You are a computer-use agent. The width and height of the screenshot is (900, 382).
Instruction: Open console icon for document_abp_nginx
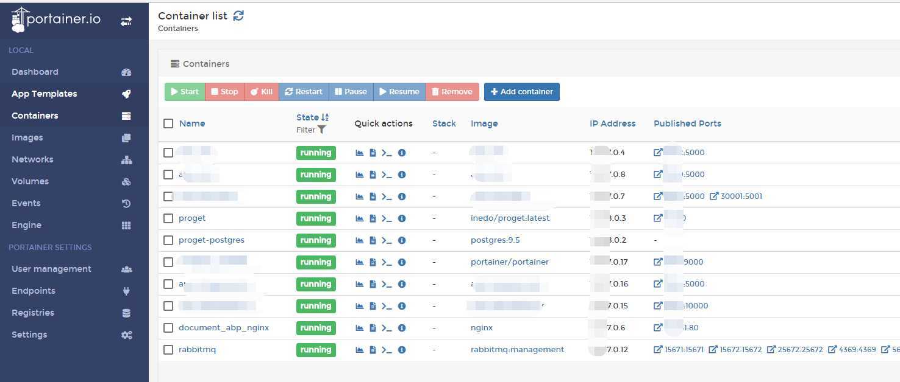pyautogui.click(x=387, y=328)
